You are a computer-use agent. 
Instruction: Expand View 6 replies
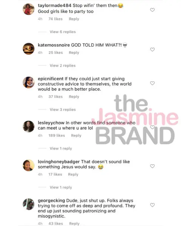pyautogui.click(x=63, y=32)
